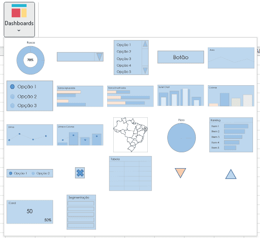The height and width of the screenshot is (238, 260).
Task: Insert the Pizza pie chart template
Action: [181, 136]
